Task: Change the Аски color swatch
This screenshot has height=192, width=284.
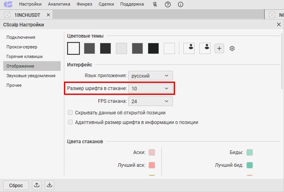Action: point(152,152)
